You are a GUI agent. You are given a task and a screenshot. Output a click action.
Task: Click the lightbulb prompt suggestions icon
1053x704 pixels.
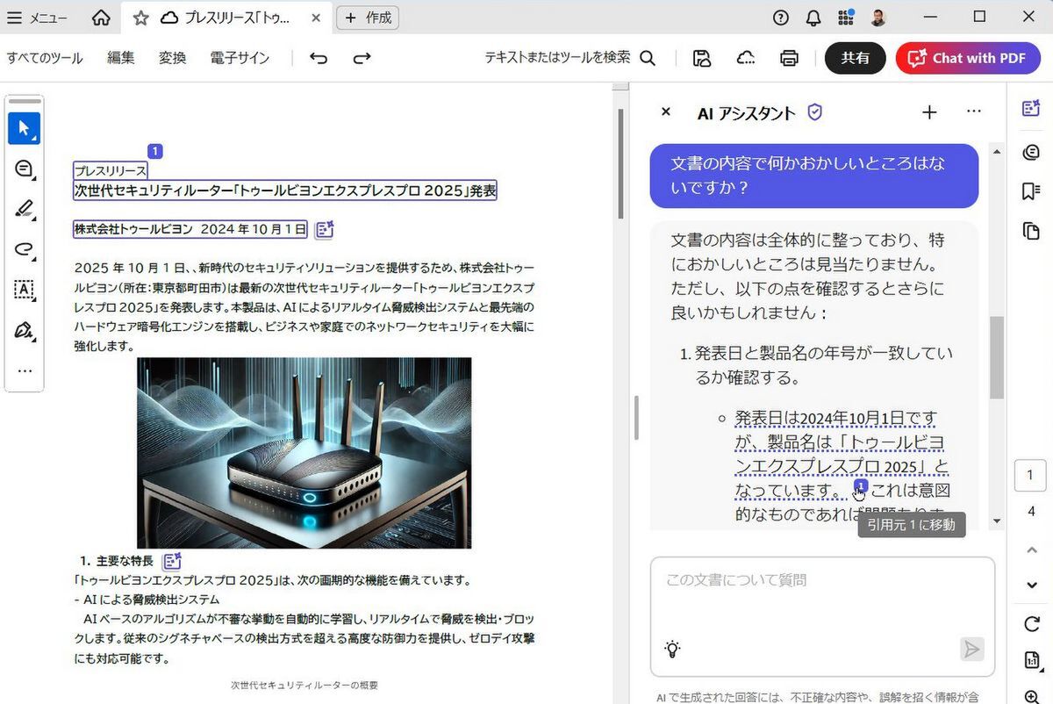pyautogui.click(x=672, y=649)
